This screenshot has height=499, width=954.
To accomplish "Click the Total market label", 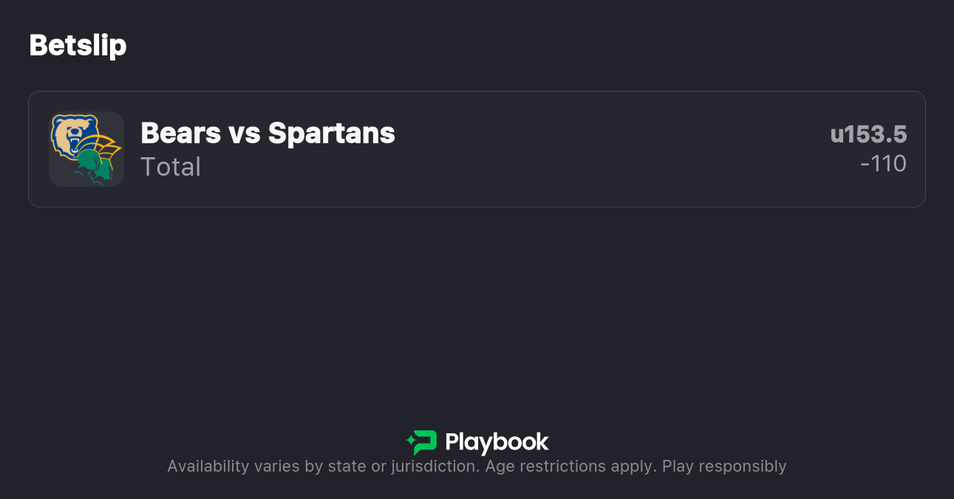I will pyautogui.click(x=171, y=167).
